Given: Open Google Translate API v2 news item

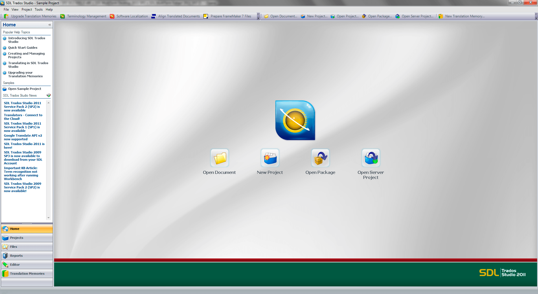Looking at the screenshot, I should pyautogui.click(x=23, y=137).
